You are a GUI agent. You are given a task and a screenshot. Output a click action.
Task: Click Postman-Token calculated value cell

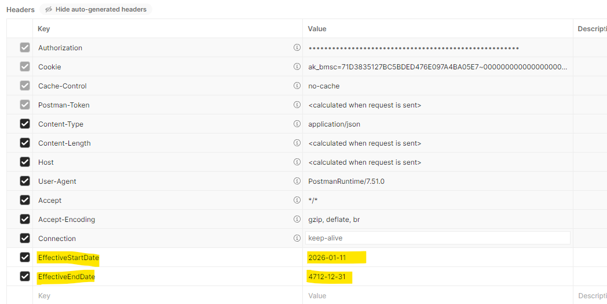[x=438, y=105]
